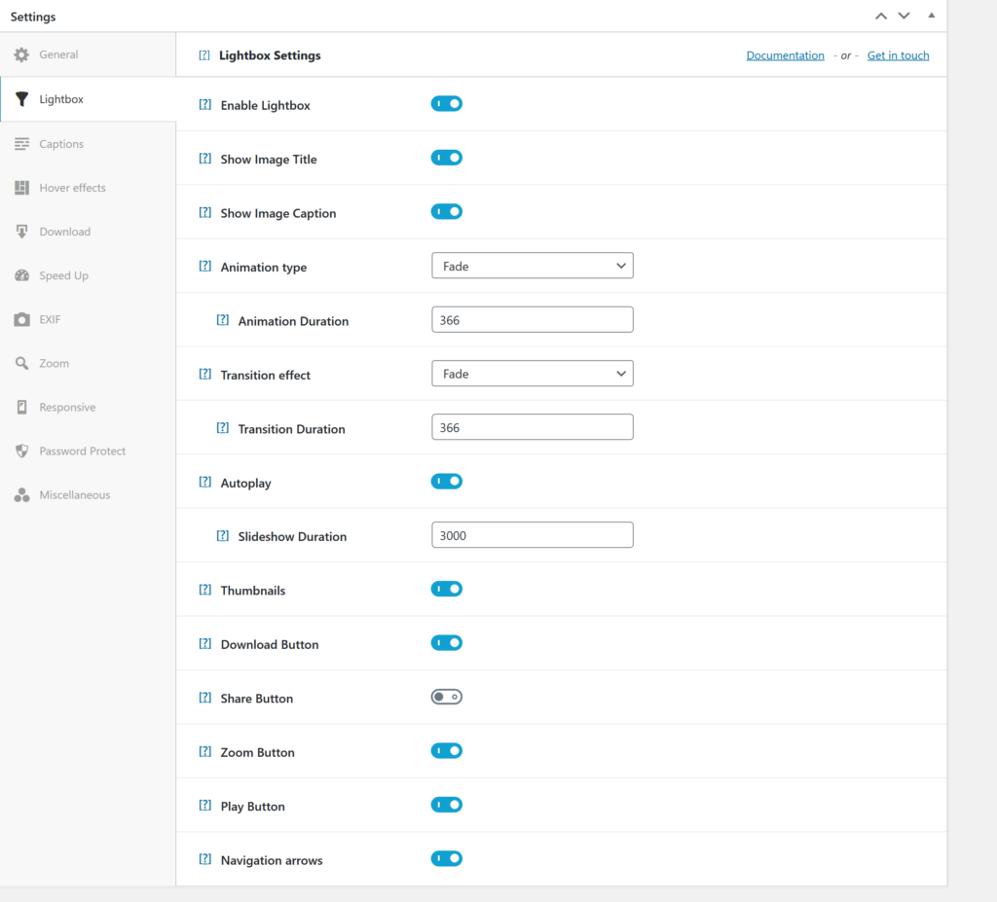Open the Documentation link

pyautogui.click(x=785, y=54)
